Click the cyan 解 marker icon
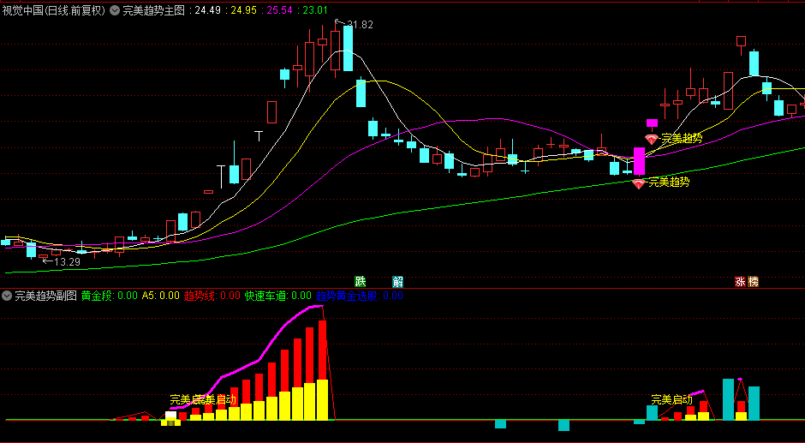805x443 pixels. pyautogui.click(x=397, y=281)
